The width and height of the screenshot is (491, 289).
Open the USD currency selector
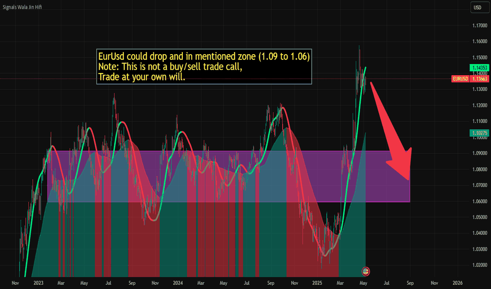[x=479, y=7]
